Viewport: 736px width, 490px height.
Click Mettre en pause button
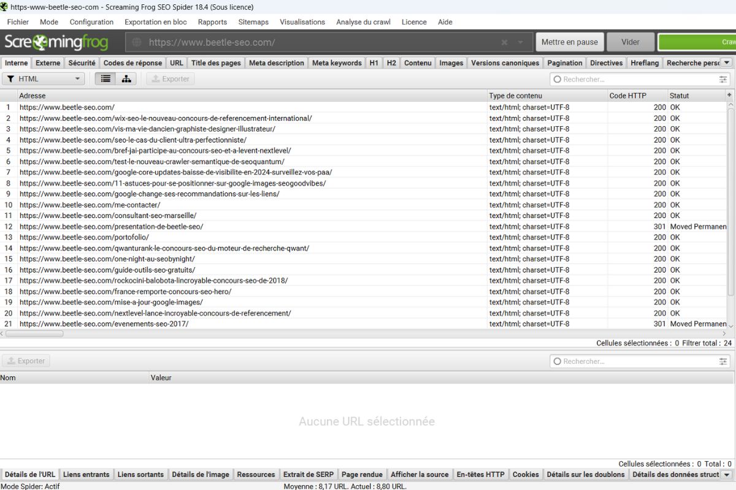pyautogui.click(x=570, y=42)
